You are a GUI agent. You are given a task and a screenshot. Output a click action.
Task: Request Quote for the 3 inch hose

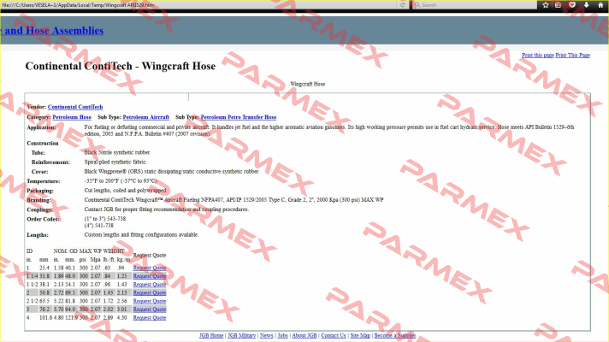(150, 310)
